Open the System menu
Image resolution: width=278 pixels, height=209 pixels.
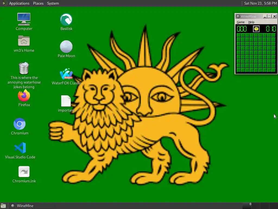pos(53,3)
